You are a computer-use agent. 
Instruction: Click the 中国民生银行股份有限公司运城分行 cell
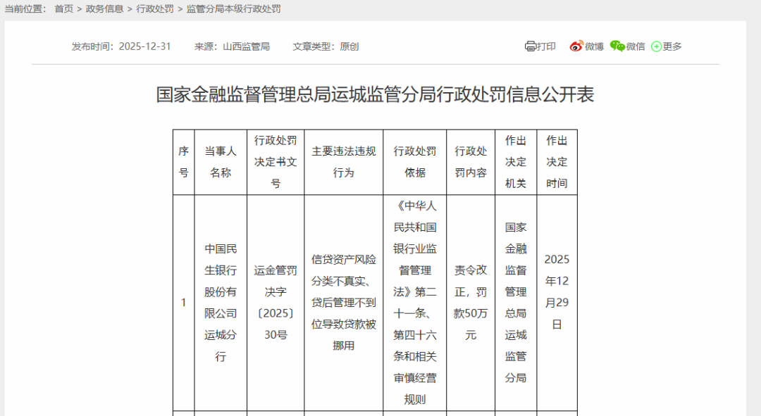[x=221, y=303]
